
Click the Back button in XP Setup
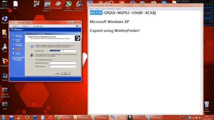(57, 73)
